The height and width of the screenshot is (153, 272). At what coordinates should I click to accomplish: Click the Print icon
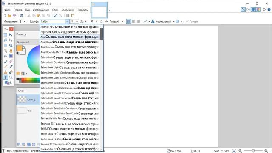coord(22,16)
